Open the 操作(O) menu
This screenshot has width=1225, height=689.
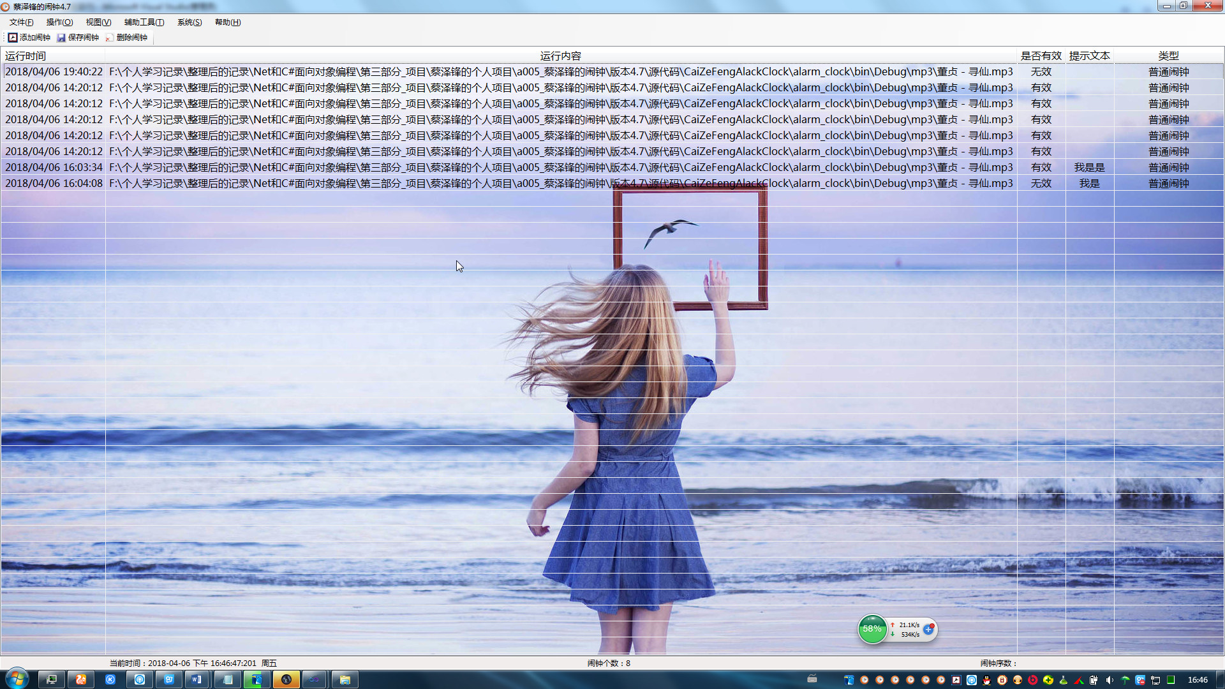pos(59,22)
